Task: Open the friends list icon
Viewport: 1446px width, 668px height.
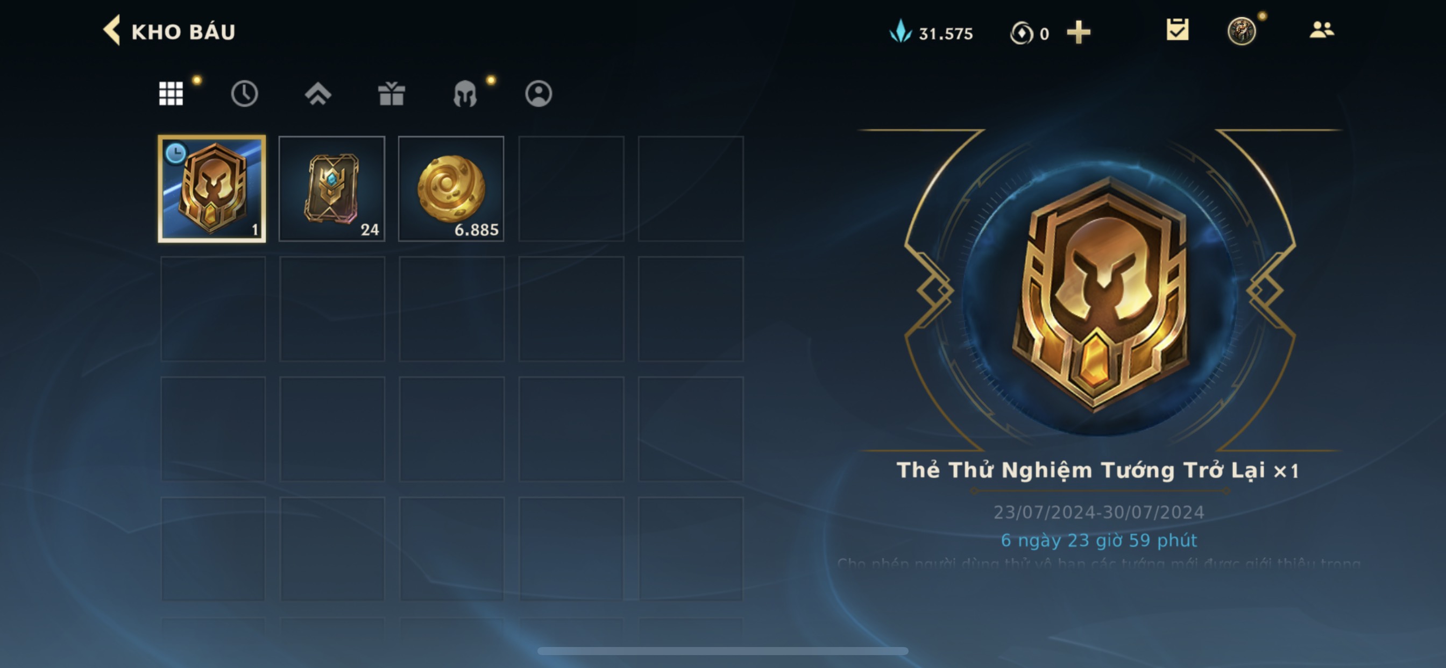Action: [1321, 30]
